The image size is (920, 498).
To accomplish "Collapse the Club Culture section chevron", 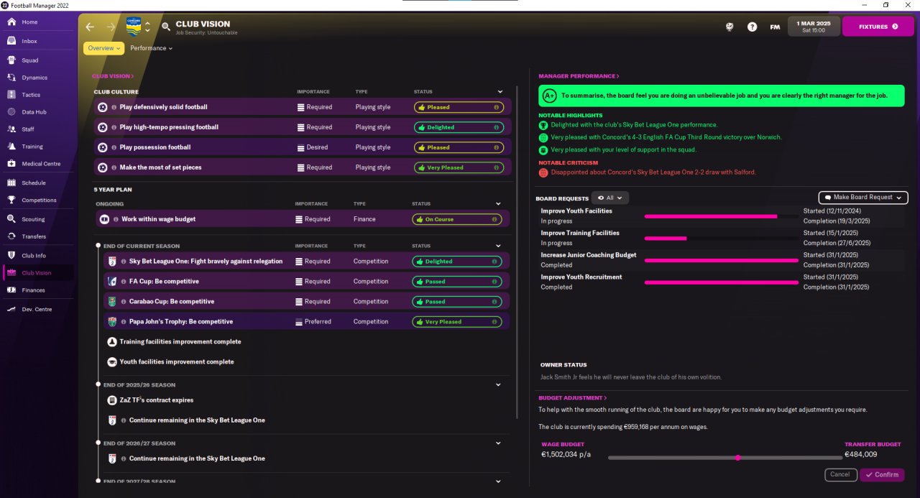I will click(500, 92).
